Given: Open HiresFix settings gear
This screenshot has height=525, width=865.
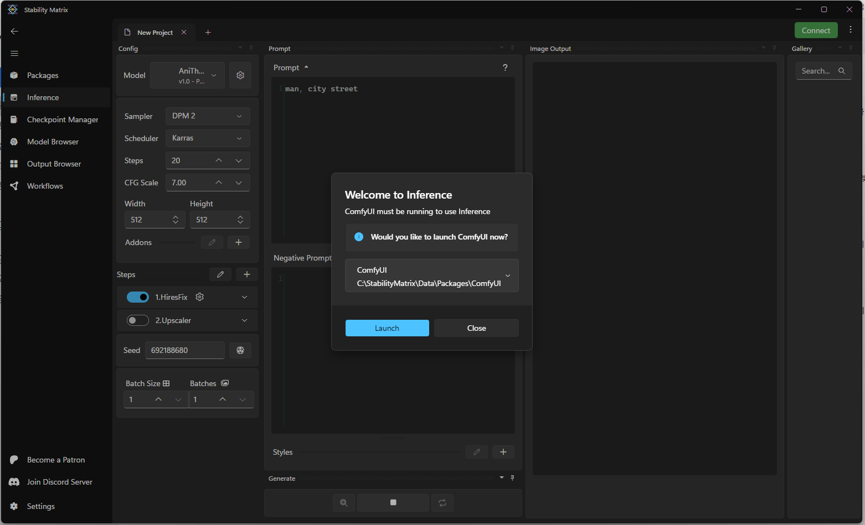Looking at the screenshot, I should (200, 297).
